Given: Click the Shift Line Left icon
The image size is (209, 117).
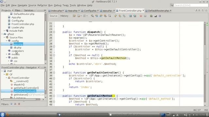Looking at the screenshot, I should coord(130,16).
